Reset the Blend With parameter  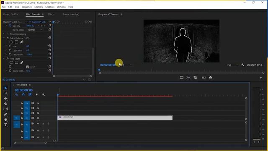click(x=49, y=70)
